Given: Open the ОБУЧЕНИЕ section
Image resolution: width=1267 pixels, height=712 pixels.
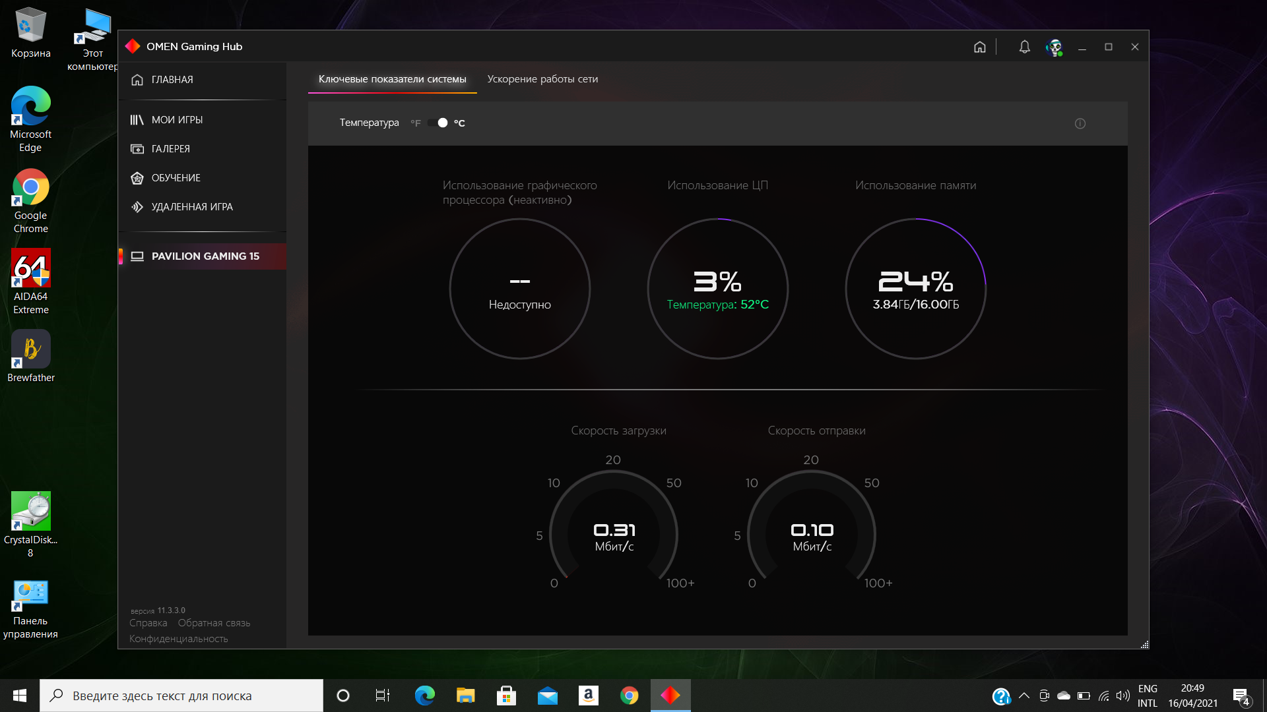Looking at the screenshot, I should click(x=176, y=177).
